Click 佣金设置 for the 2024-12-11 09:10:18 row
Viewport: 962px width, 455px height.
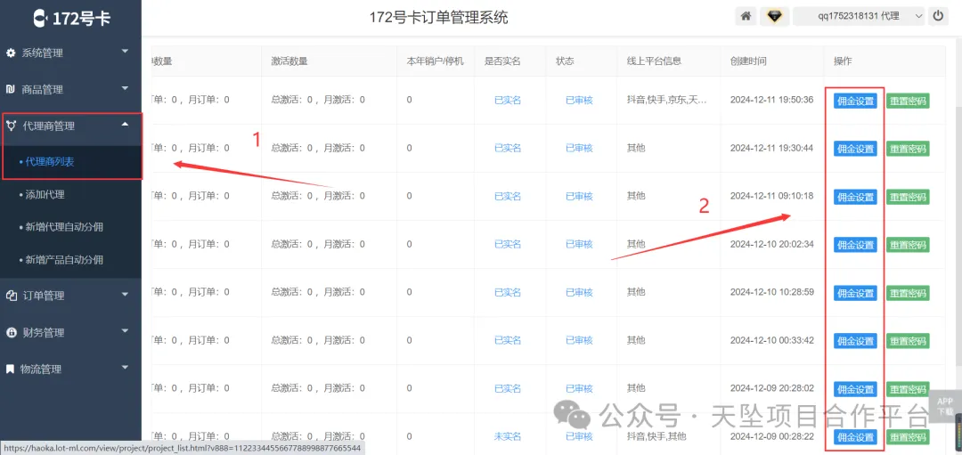click(x=855, y=197)
